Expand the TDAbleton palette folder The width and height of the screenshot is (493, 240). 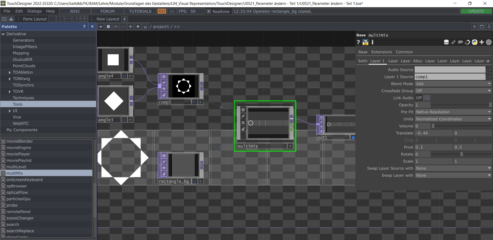[x=10, y=72]
